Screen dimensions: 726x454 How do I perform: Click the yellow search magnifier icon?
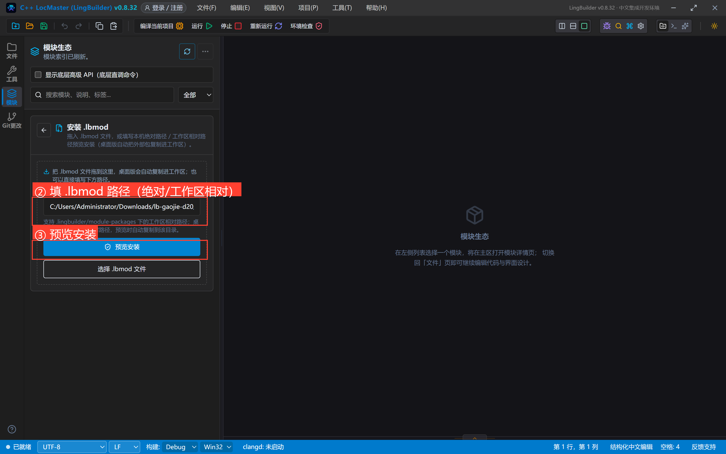click(618, 26)
